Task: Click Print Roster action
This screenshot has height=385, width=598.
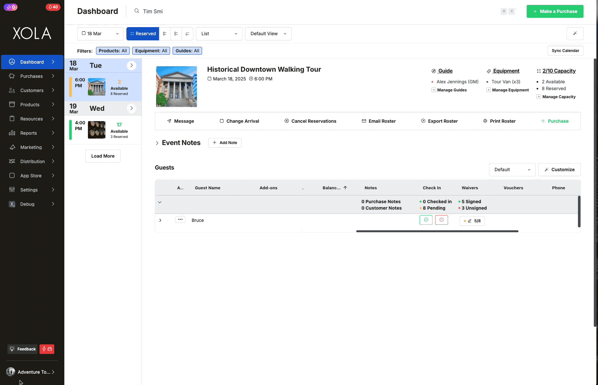Action: click(x=499, y=121)
